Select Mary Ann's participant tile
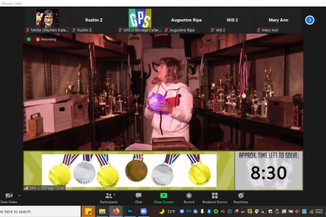This screenshot has height=217, width=326. (278, 20)
